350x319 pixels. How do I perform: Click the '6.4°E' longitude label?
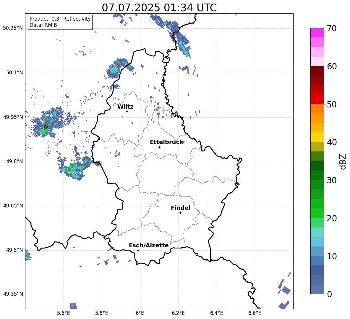pos(217,313)
